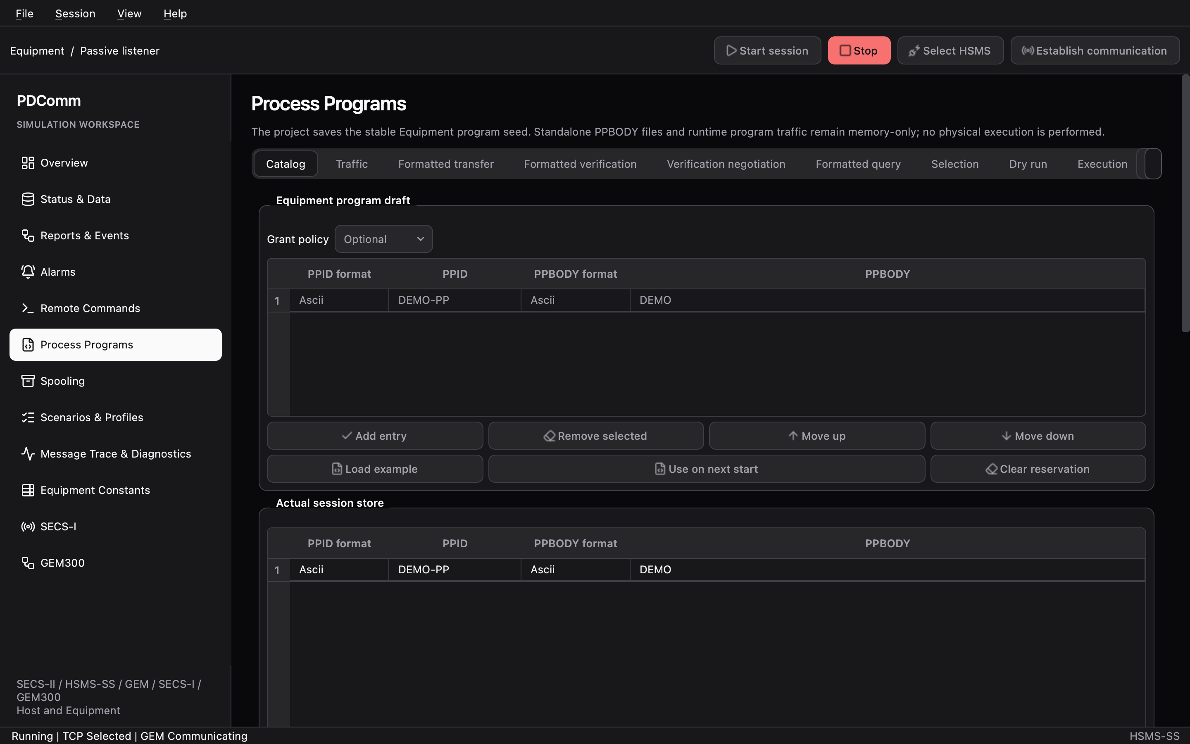Open the File menu
This screenshot has height=744, width=1190.
coord(25,13)
